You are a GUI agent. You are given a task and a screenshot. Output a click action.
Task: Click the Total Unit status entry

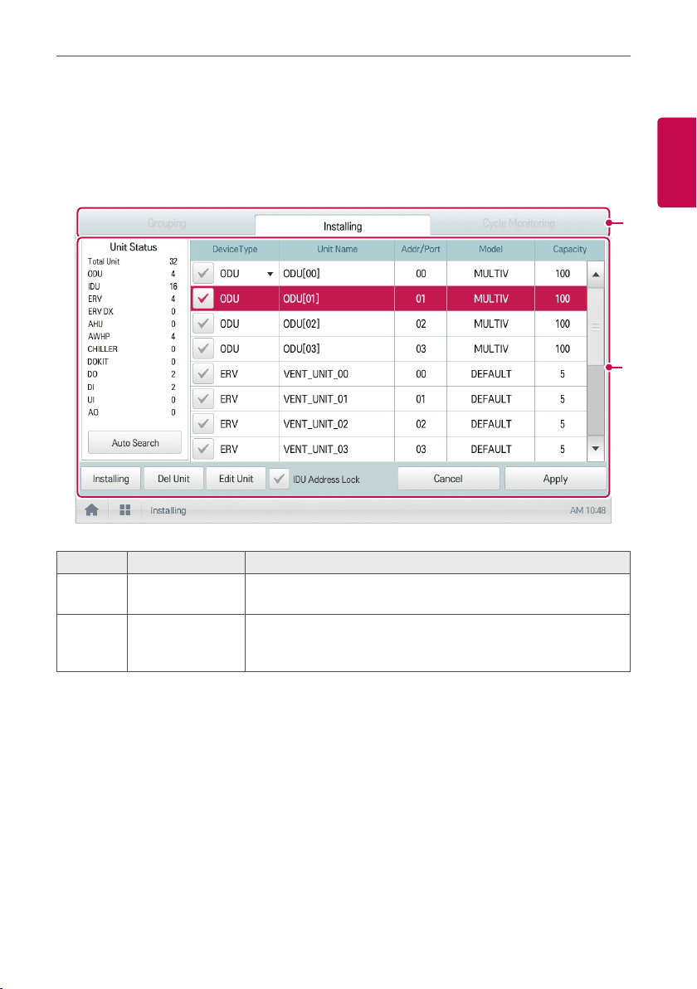point(133,261)
